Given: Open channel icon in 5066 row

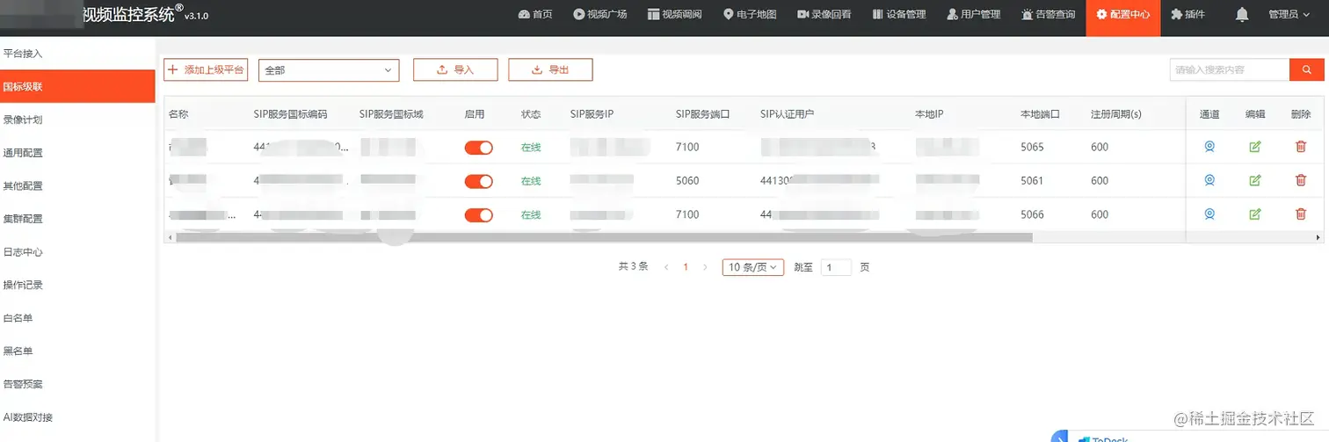Looking at the screenshot, I should pos(1209,214).
